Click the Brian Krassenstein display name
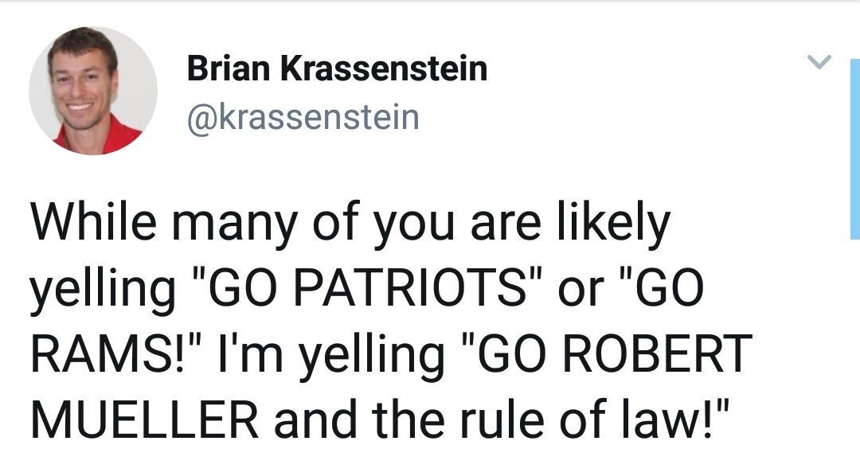The image size is (860, 476). pyautogui.click(x=336, y=70)
